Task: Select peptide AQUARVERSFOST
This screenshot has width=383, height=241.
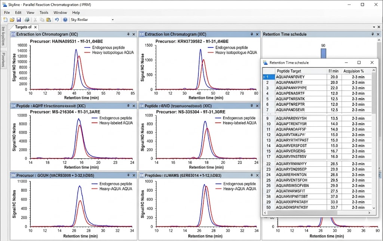Action: [291, 146]
